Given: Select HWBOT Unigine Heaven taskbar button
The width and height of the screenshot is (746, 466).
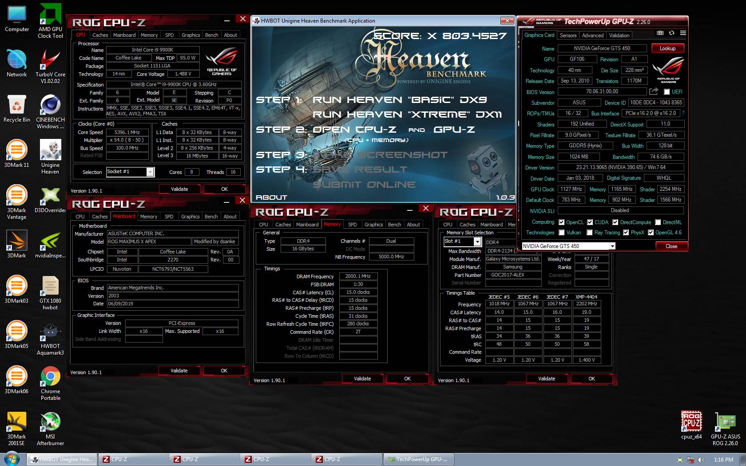Looking at the screenshot, I should pyautogui.click(x=62, y=459).
